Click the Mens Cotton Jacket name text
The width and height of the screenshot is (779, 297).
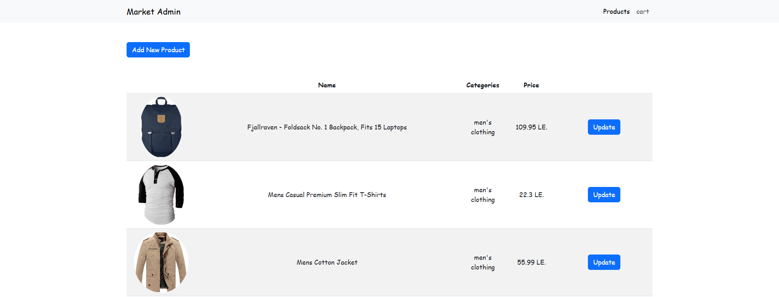pos(327,262)
